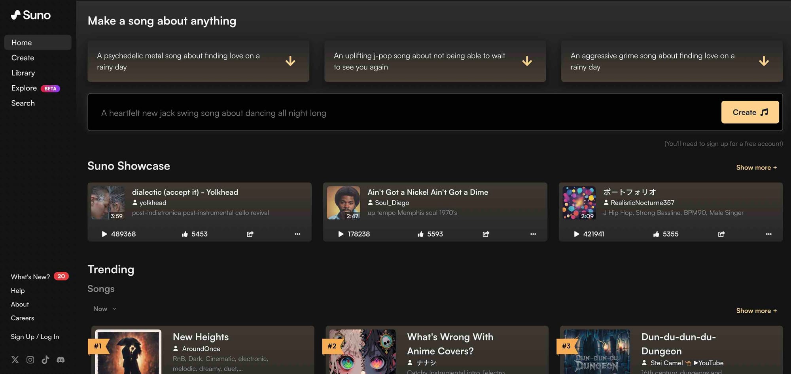Like the ポートフォリオ song
791x374 pixels.
point(656,234)
